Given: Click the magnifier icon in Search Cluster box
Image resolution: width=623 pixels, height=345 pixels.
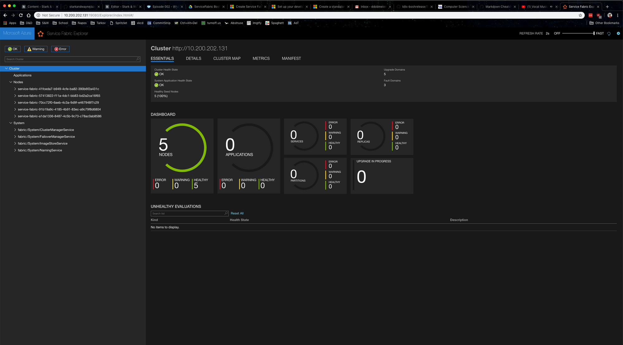Looking at the screenshot, I should tap(138, 59).
